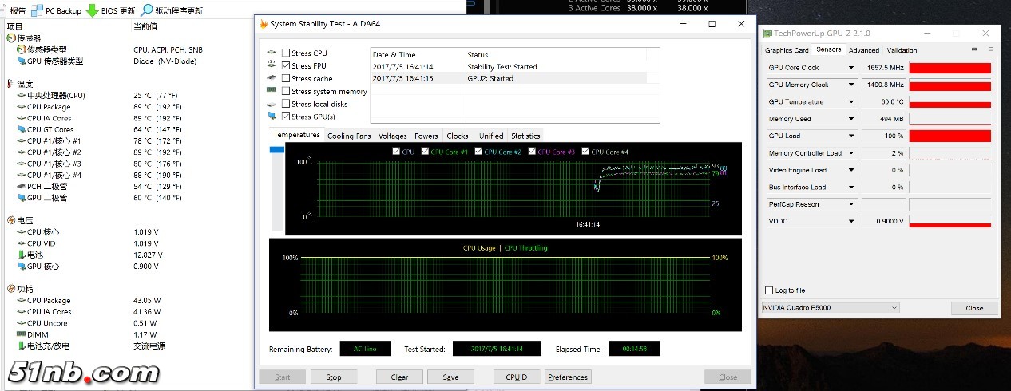
Task: Uncheck the Stress GPU(s) checkbox
Action: tap(286, 117)
